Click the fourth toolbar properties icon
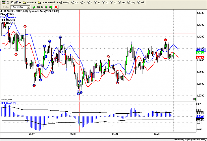207x141 pixels. coord(16,3)
